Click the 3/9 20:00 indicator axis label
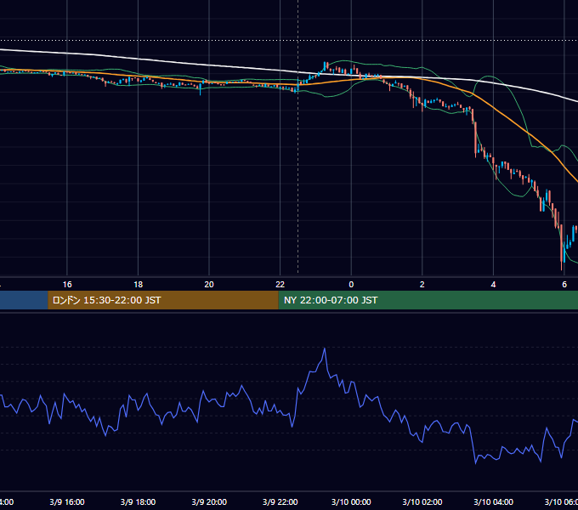Viewport: 578px width, 510px height. (x=209, y=501)
